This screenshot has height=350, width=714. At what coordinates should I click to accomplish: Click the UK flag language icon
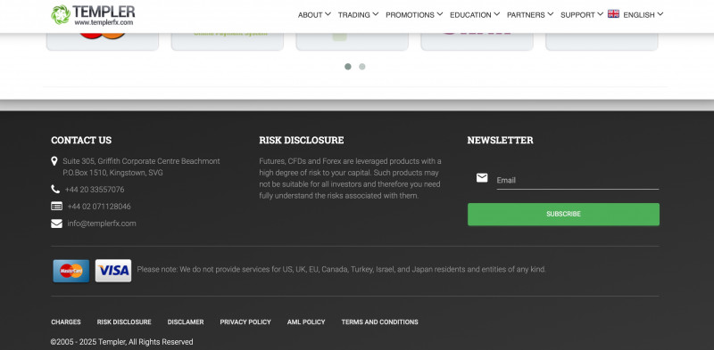(613, 14)
